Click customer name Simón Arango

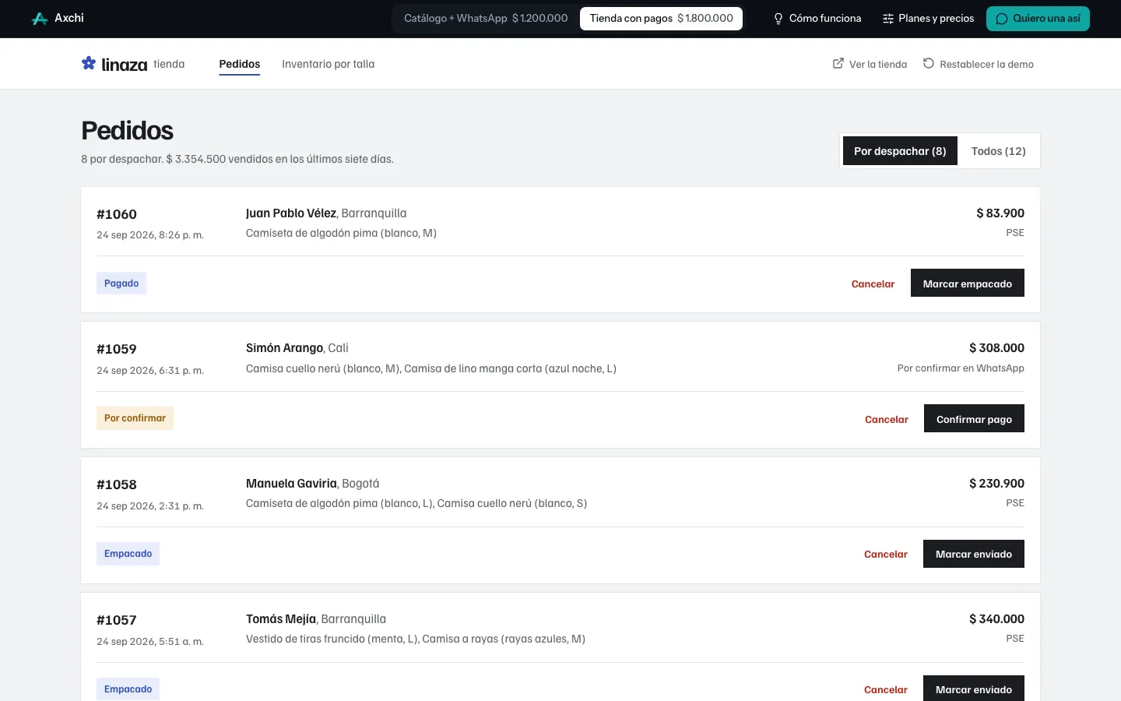pyautogui.click(x=284, y=347)
